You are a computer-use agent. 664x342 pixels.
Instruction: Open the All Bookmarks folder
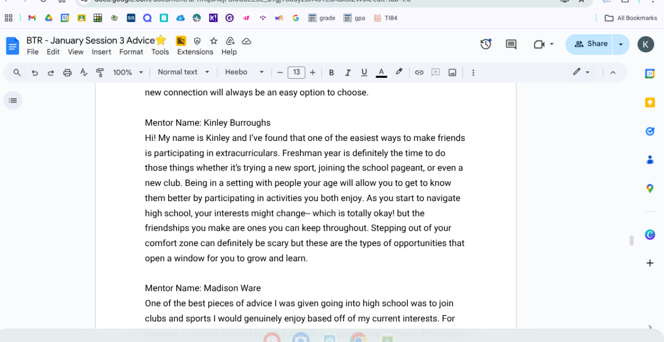coord(631,18)
